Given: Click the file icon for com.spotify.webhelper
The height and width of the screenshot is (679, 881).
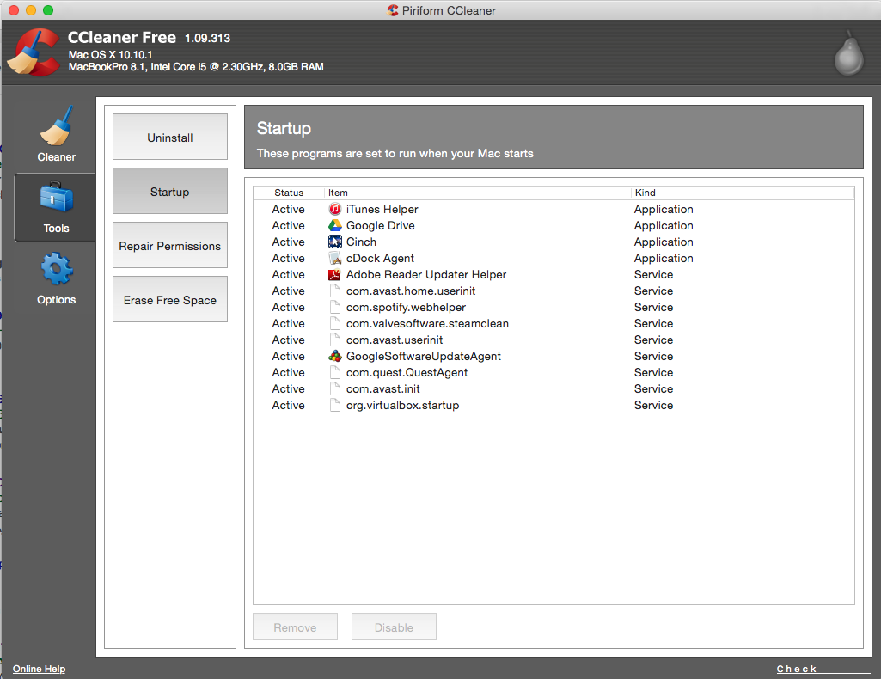Looking at the screenshot, I should [x=335, y=307].
